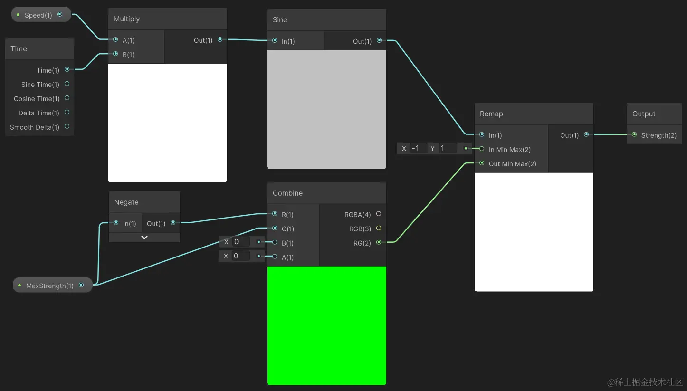Click the Smooth Delta(1) output port
This screenshot has height=391, width=687.
pos(67,126)
